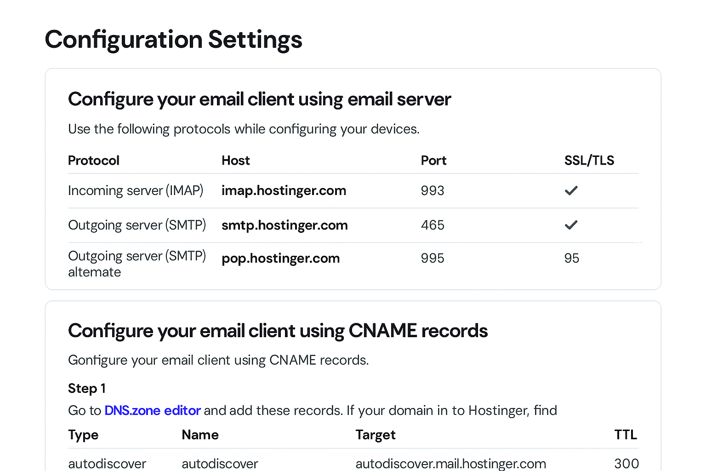706x471 pixels.
Task: Click the Incoming server (IMAP) label
Action: coord(136,190)
